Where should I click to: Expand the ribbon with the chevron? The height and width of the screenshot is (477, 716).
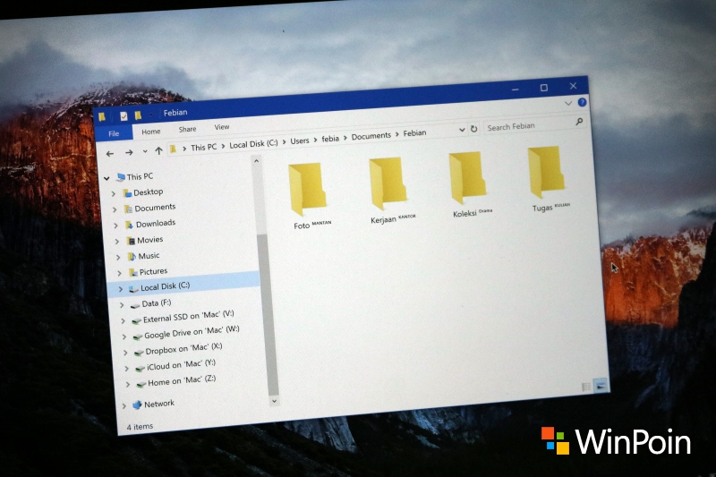tap(568, 103)
